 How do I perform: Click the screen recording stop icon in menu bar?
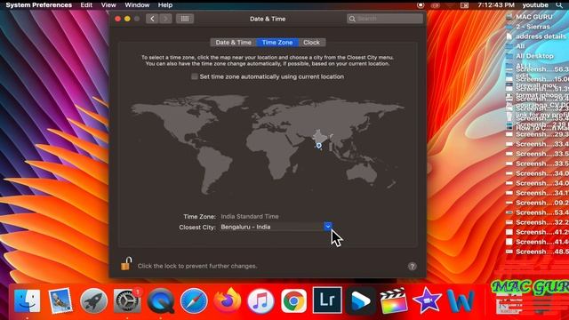(421, 5)
